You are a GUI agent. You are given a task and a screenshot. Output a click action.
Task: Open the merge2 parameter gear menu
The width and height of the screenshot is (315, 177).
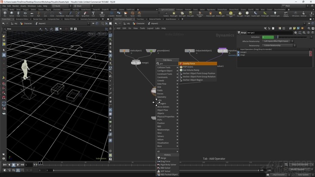296,33
